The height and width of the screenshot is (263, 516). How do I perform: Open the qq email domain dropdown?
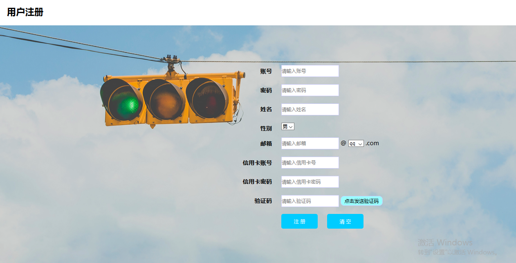[x=356, y=144]
